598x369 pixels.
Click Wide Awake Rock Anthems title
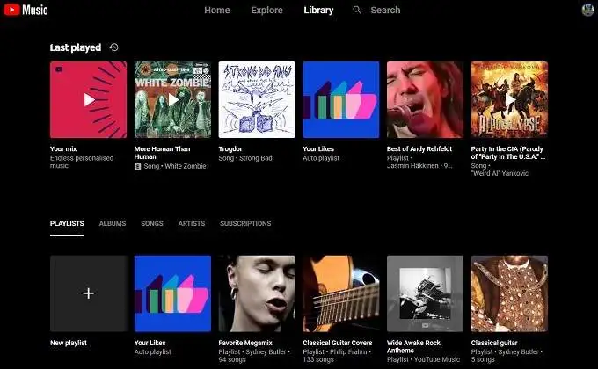(x=413, y=347)
